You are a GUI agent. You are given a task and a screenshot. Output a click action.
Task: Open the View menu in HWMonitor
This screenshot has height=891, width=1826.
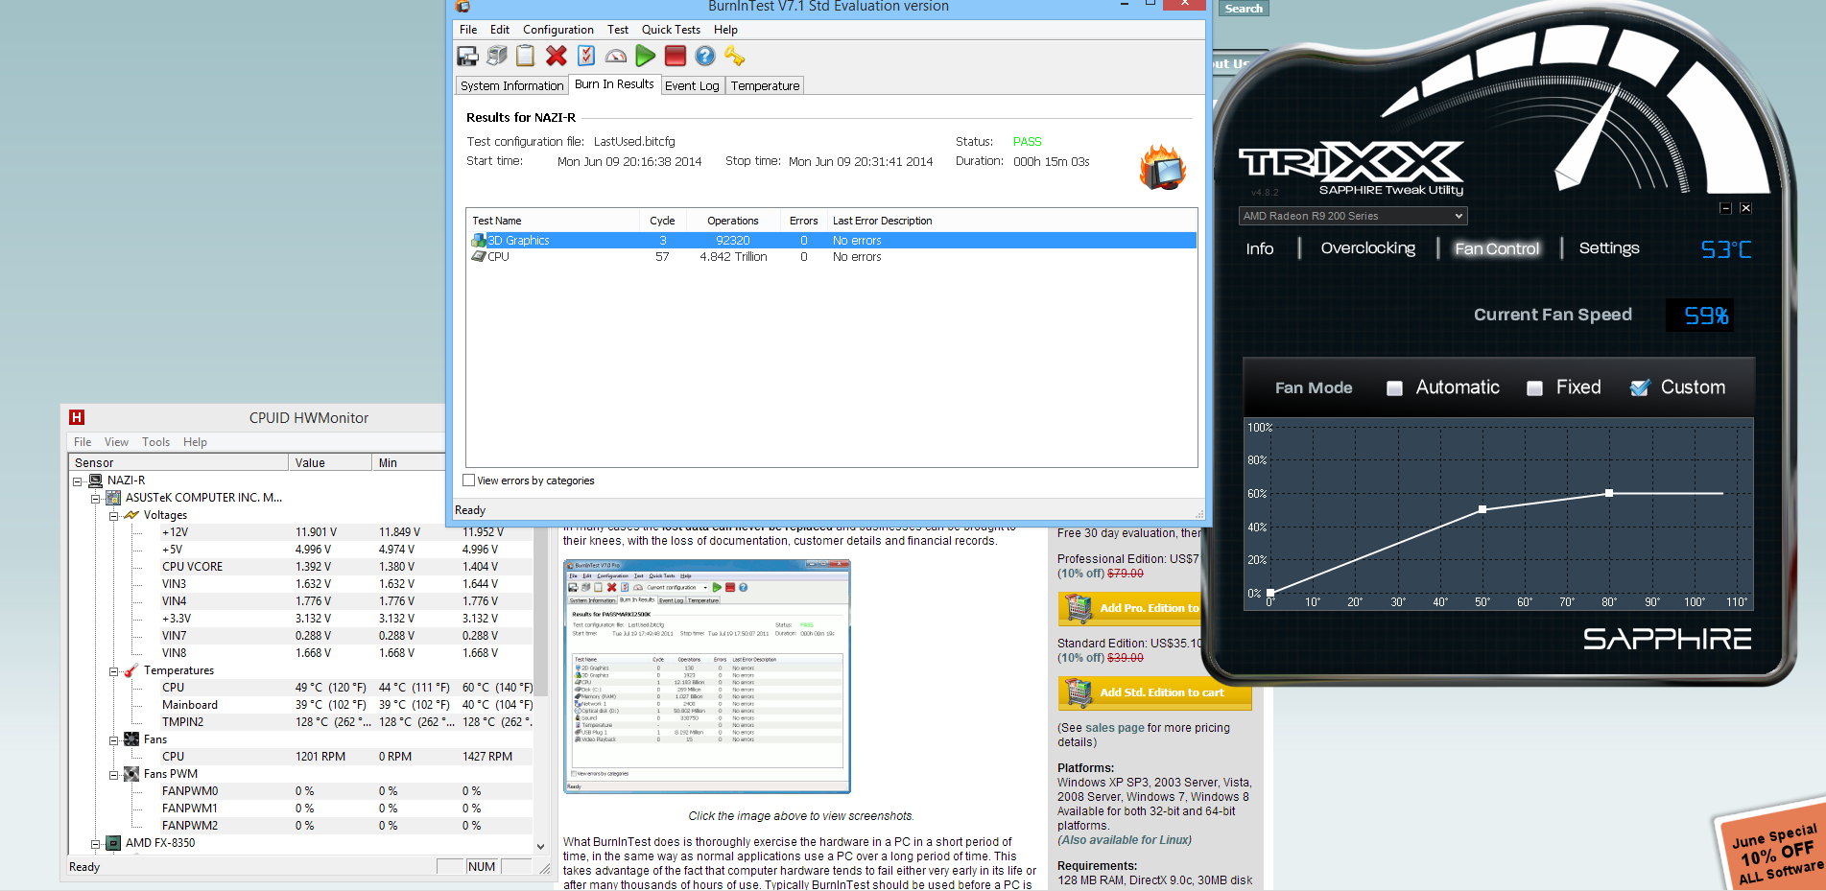pos(116,442)
